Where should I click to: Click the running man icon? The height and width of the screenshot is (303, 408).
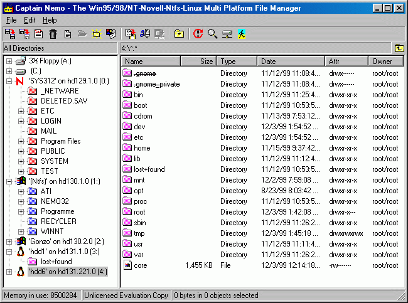coord(242,34)
